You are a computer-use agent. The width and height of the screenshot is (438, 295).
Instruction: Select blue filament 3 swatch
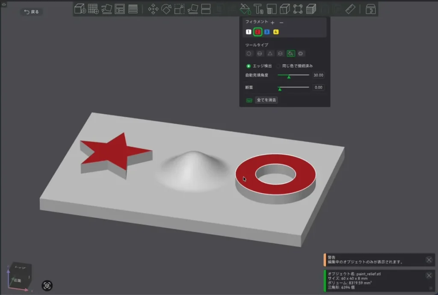267,32
